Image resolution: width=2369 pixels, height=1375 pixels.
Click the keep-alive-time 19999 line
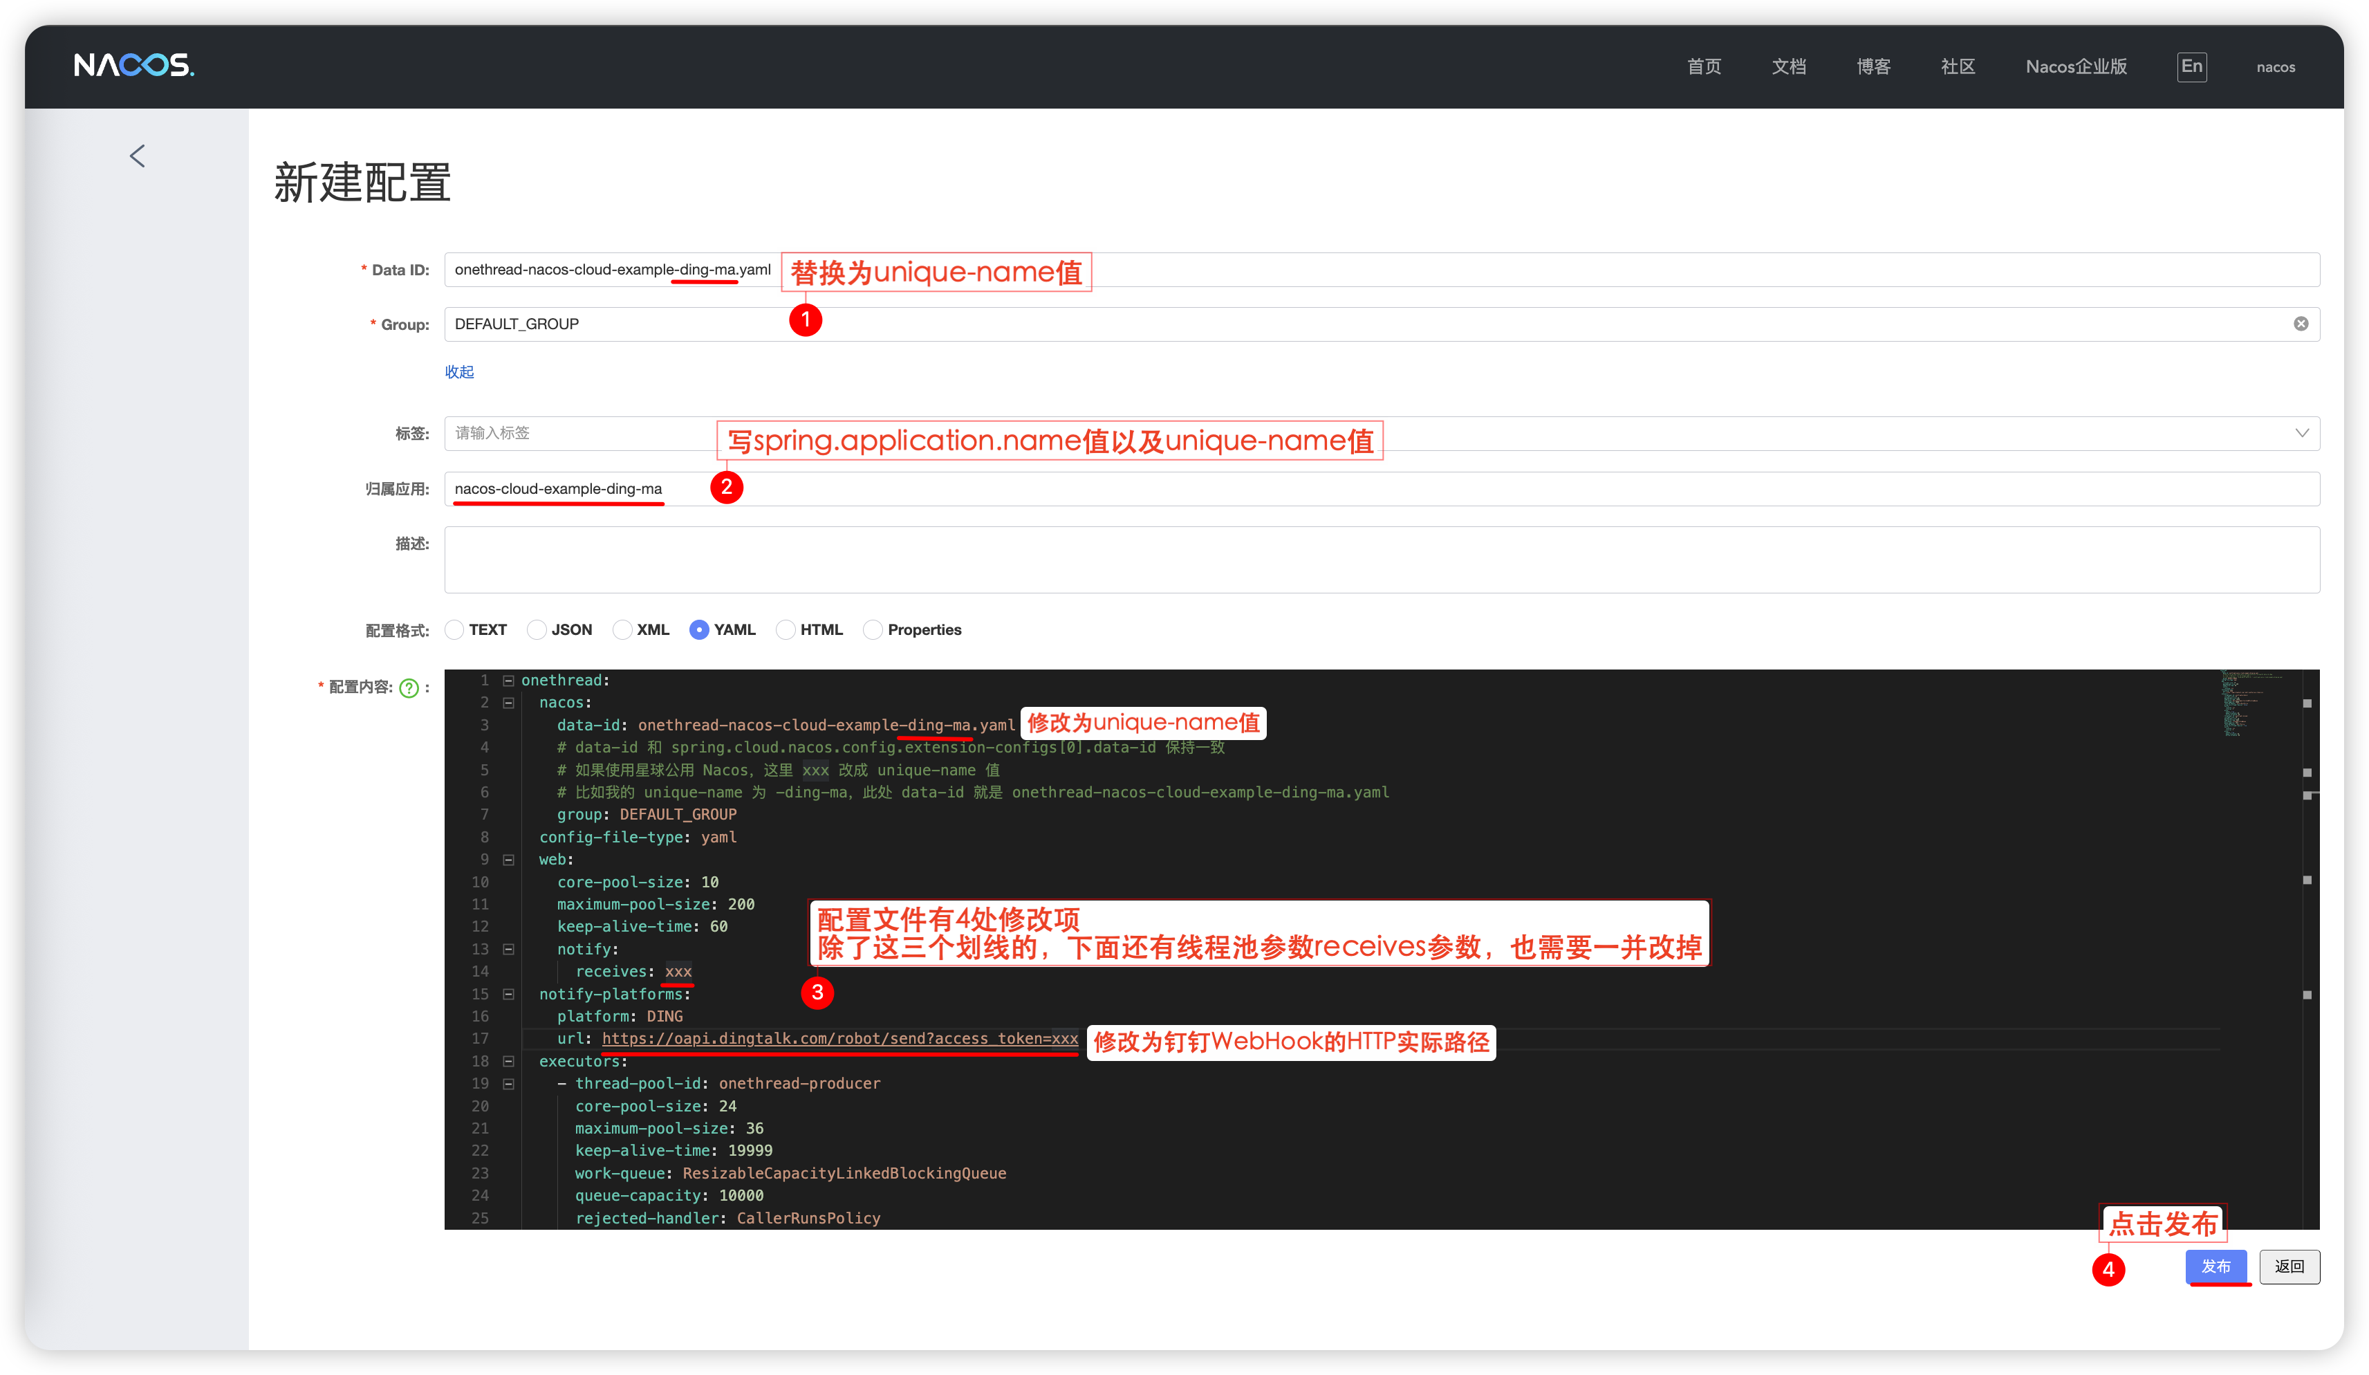tap(674, 1150)
